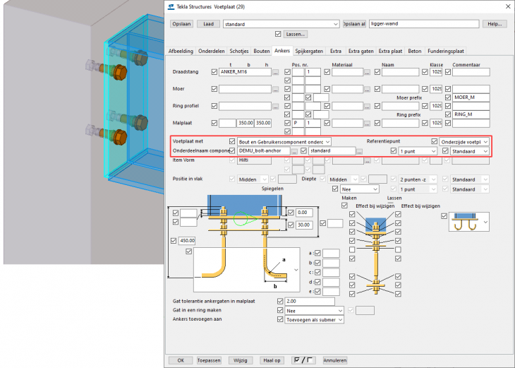The width and height of the screenshot is (515, 368).
Task: Toggle the Lassen checkbox at top
Action: (278, 34)
